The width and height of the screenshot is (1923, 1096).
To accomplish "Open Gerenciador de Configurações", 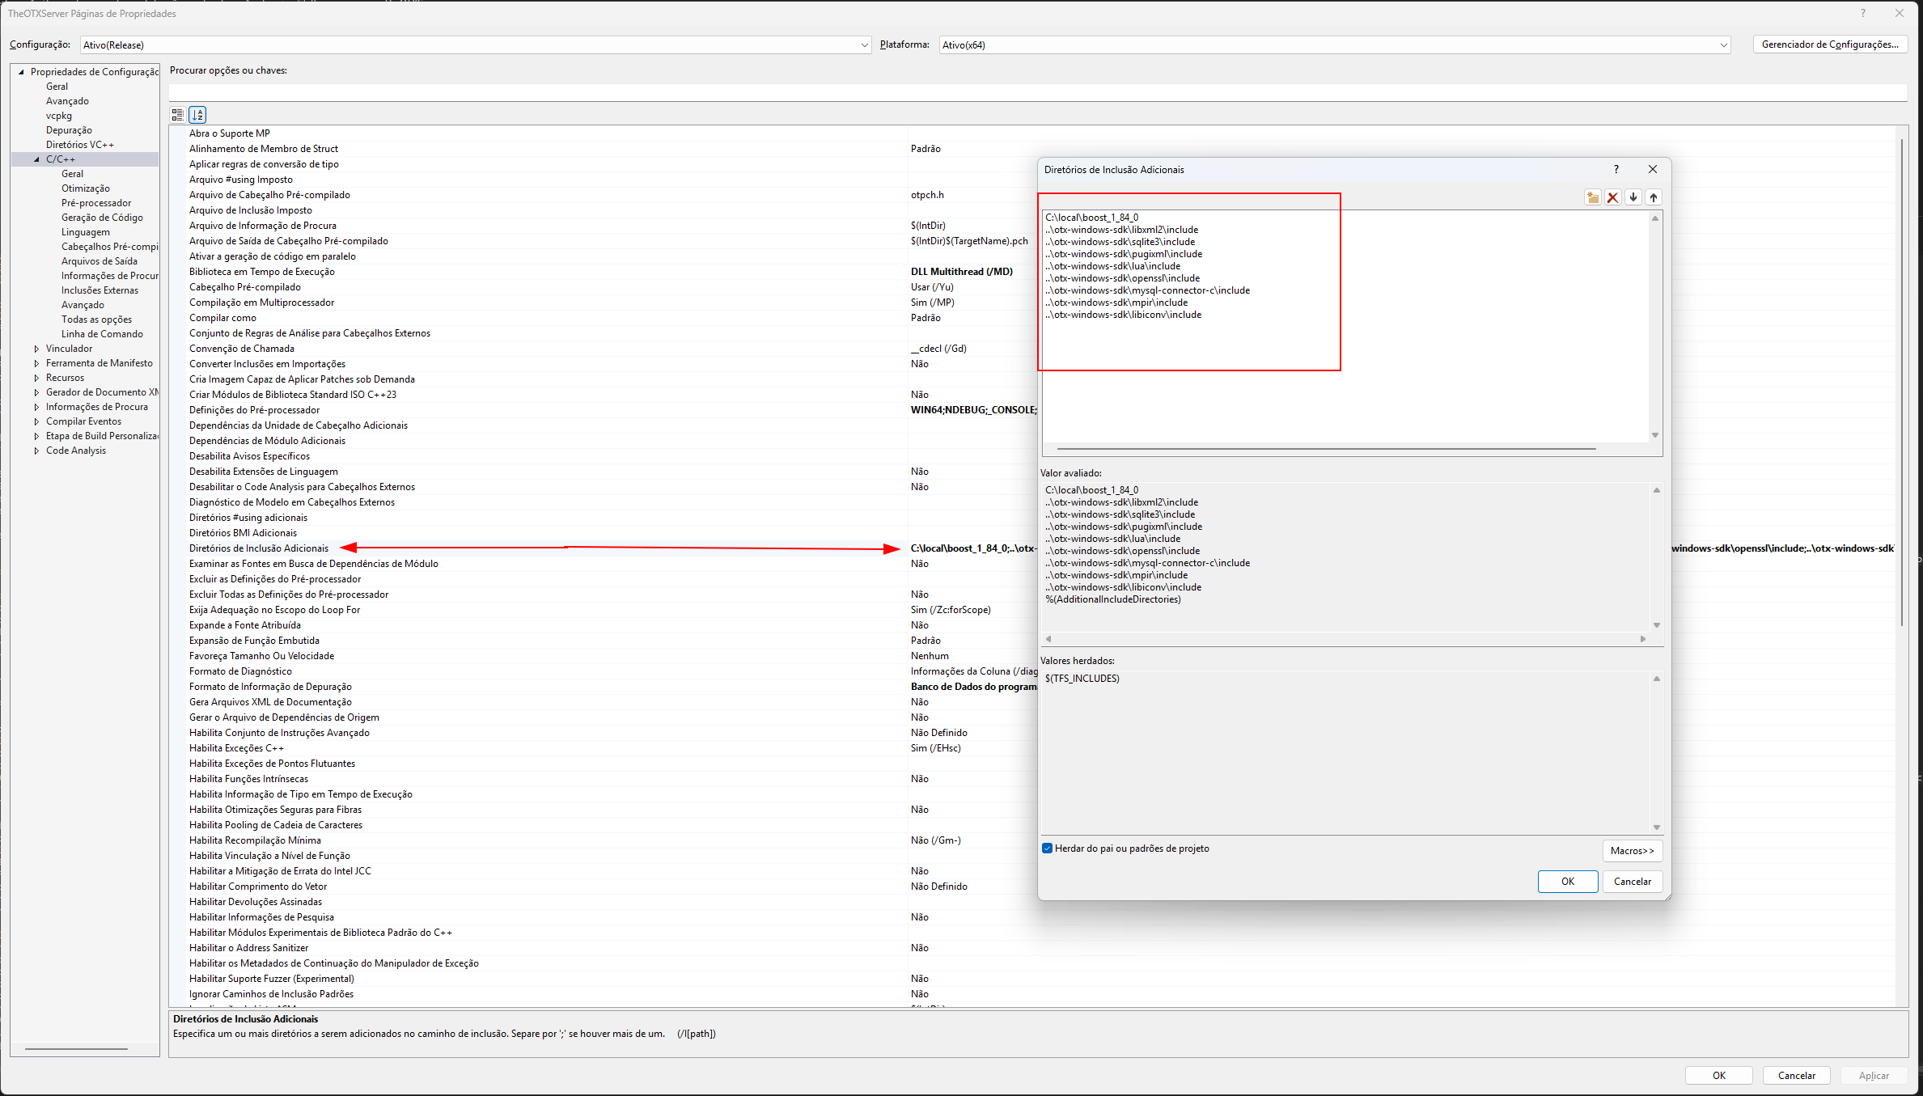I will 1830,44.
